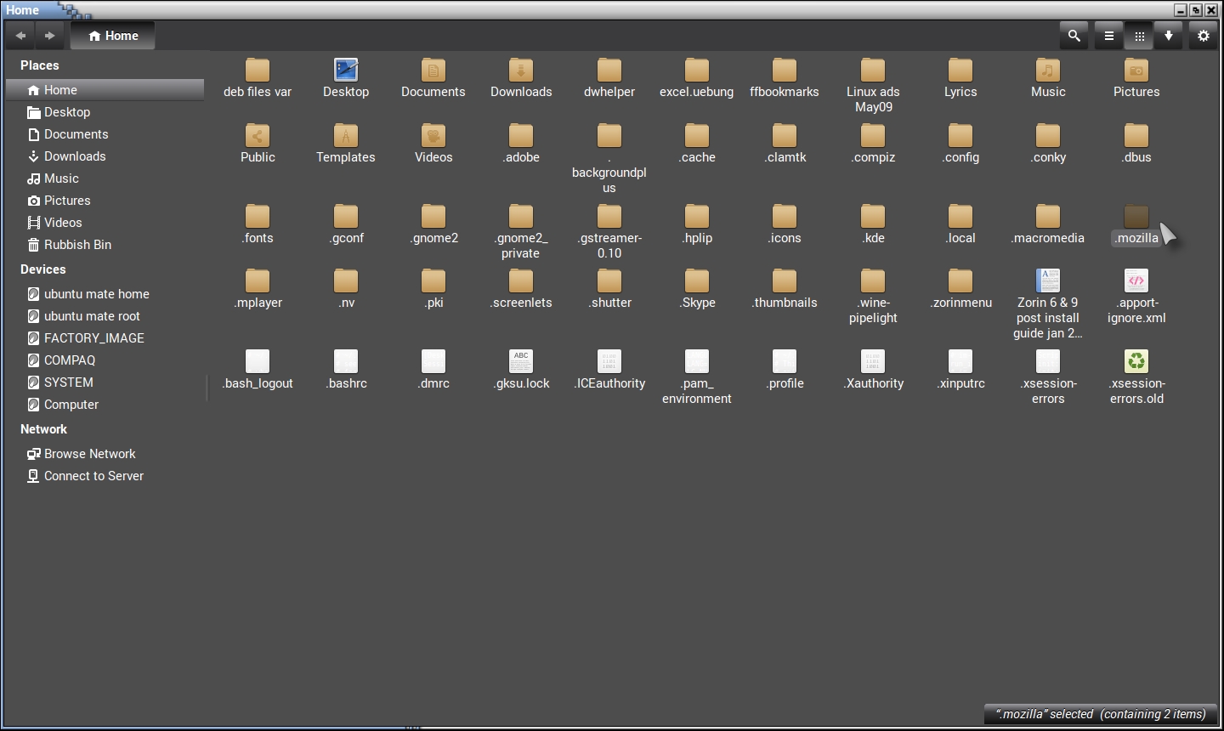Click the Home path bar button

click(x=113, y=36)
